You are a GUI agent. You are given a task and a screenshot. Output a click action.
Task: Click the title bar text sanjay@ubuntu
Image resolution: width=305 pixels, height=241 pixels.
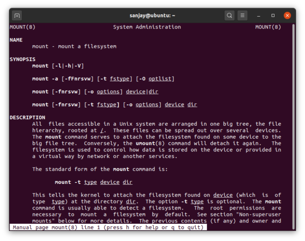click(x=152, y=15)
